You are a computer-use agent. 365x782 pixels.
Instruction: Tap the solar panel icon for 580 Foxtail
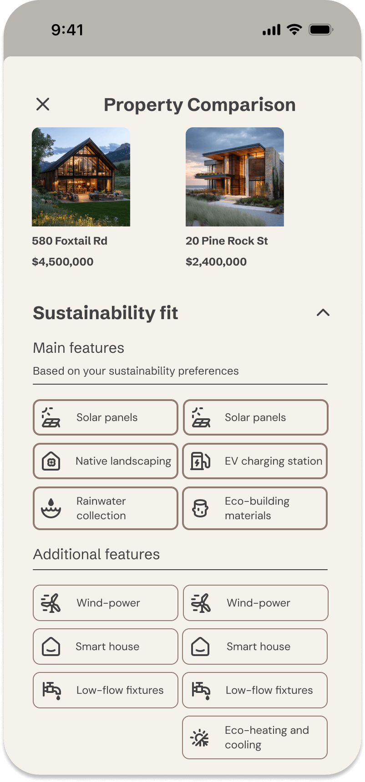(x=51, y=417)
